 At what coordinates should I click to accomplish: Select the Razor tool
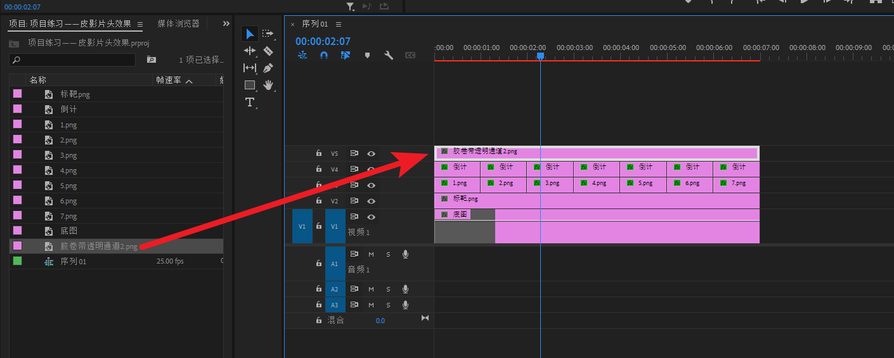click(x=268, y=51)
